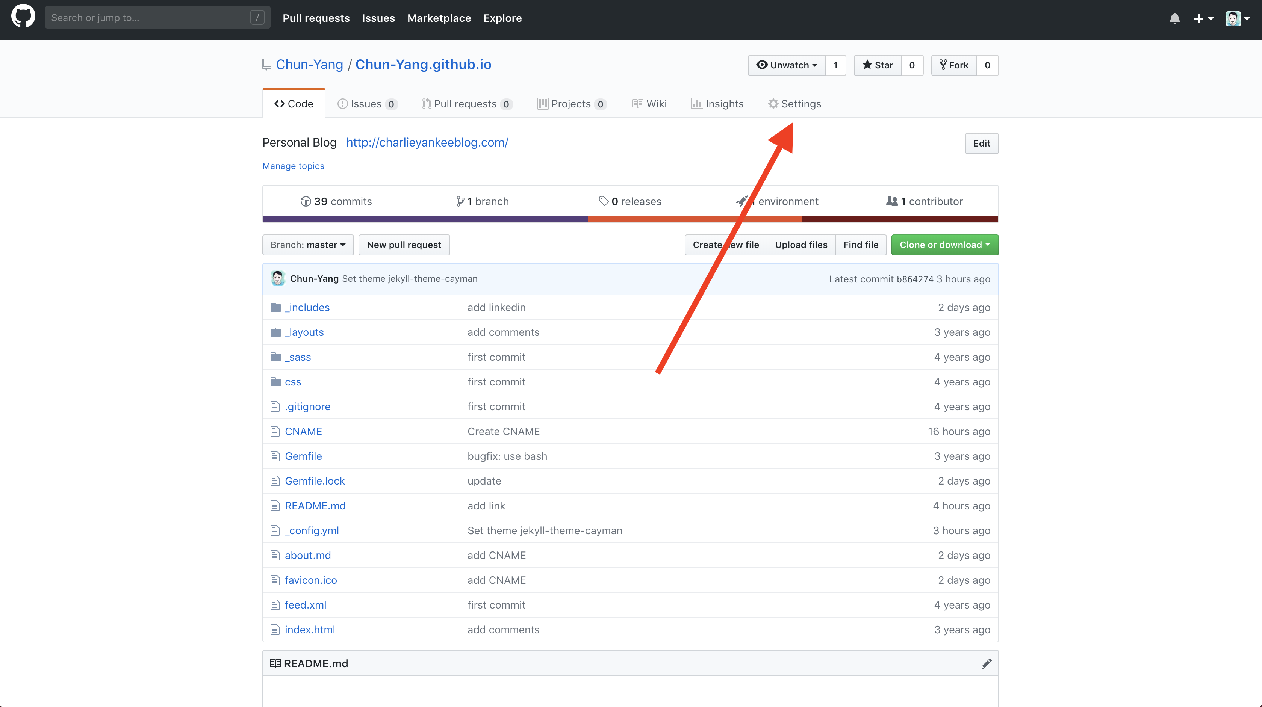Click the Find file button
Viewport: 1262px width, 707px height.
point(860,244)
